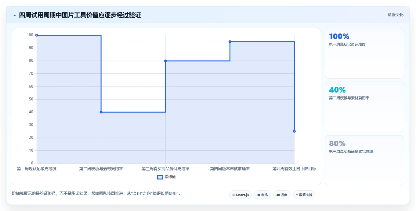Click the lightning icon beside the title
The image size is (416, 211).
[14, 15]
